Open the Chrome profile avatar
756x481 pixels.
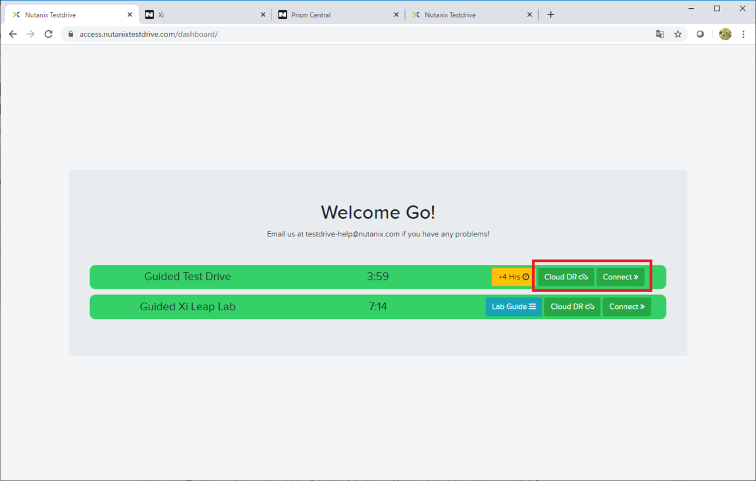(725, 34)
